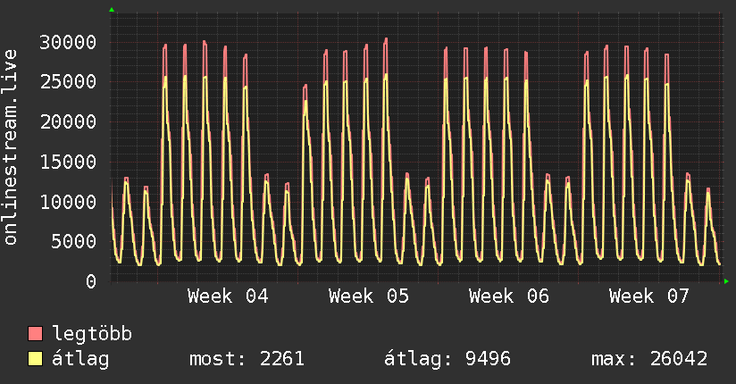
Task: Click the green arrow at x-axis end
Action: point(726,281)
